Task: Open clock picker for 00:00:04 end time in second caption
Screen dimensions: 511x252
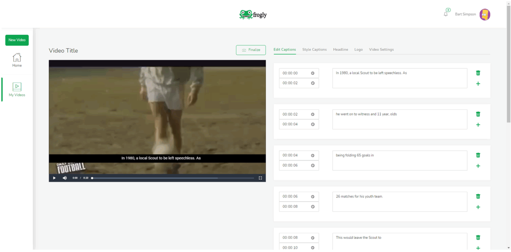Action: pos(313,124)
